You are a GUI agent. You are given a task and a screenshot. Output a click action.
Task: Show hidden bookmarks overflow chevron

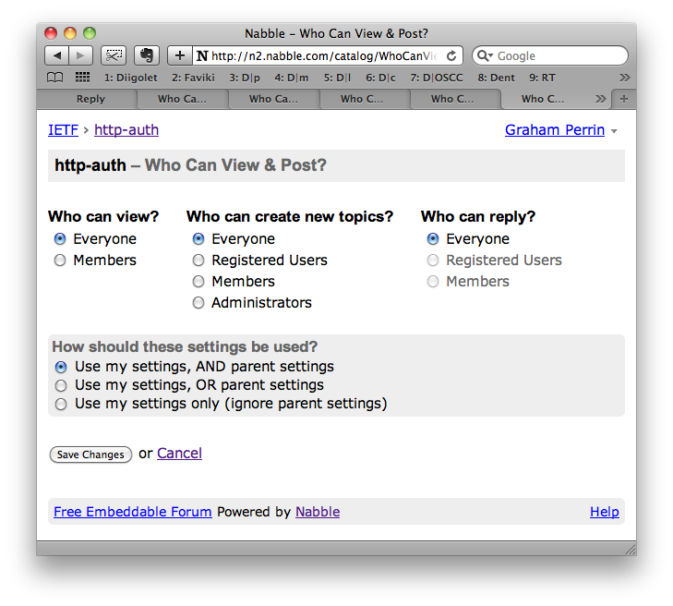click(x=625, y=78)
